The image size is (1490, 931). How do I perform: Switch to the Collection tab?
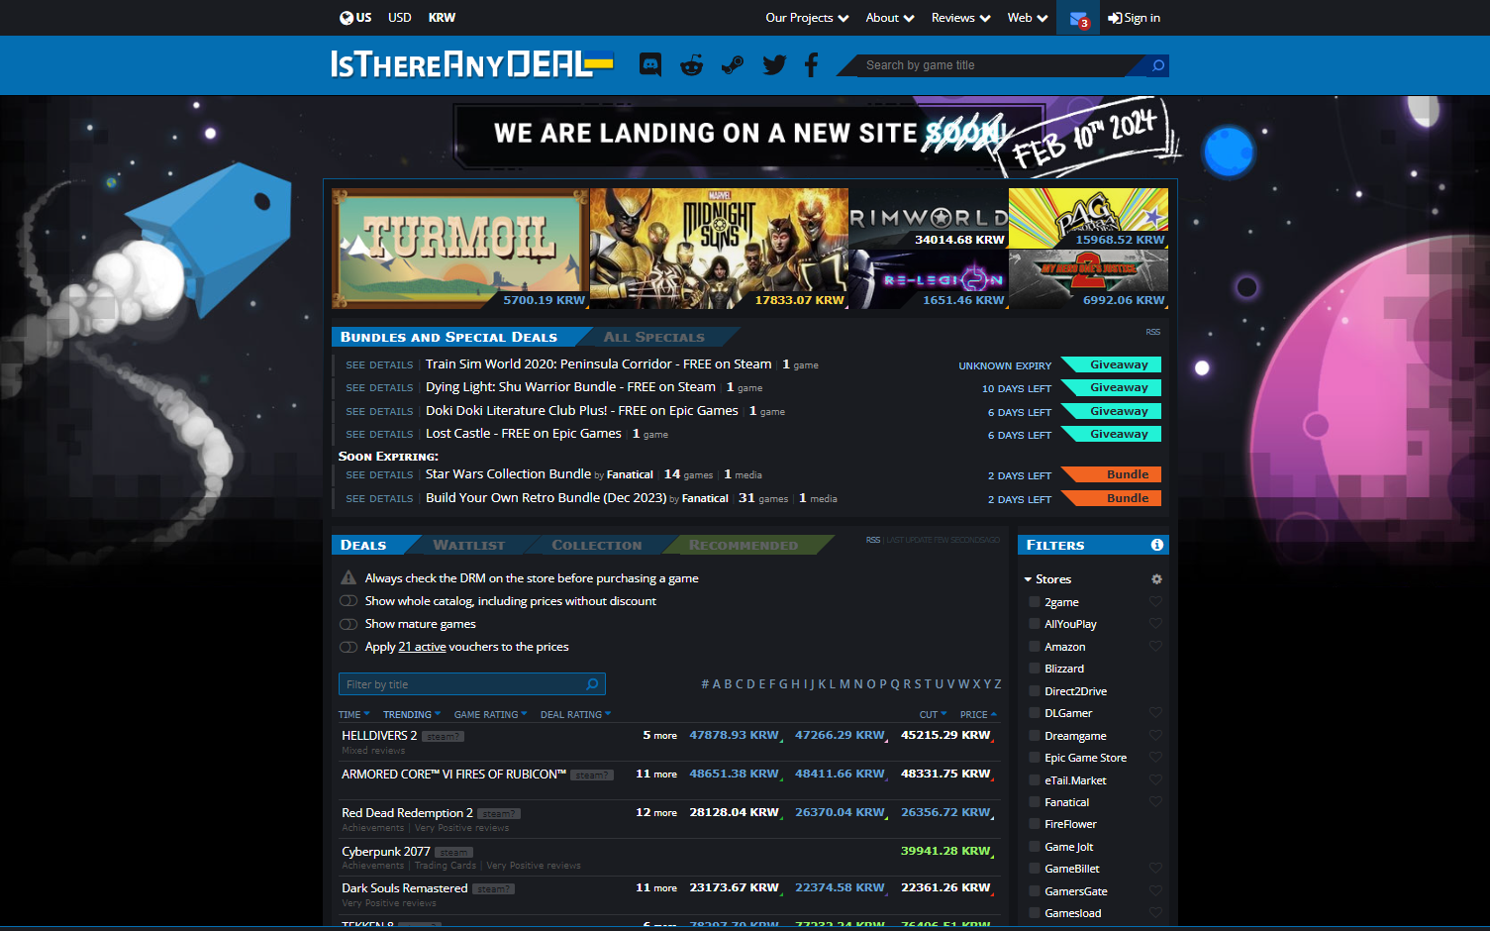tap(596, 545)
